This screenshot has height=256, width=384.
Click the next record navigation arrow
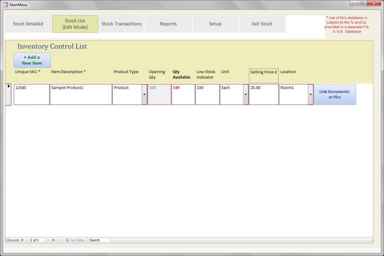point(48,240)
